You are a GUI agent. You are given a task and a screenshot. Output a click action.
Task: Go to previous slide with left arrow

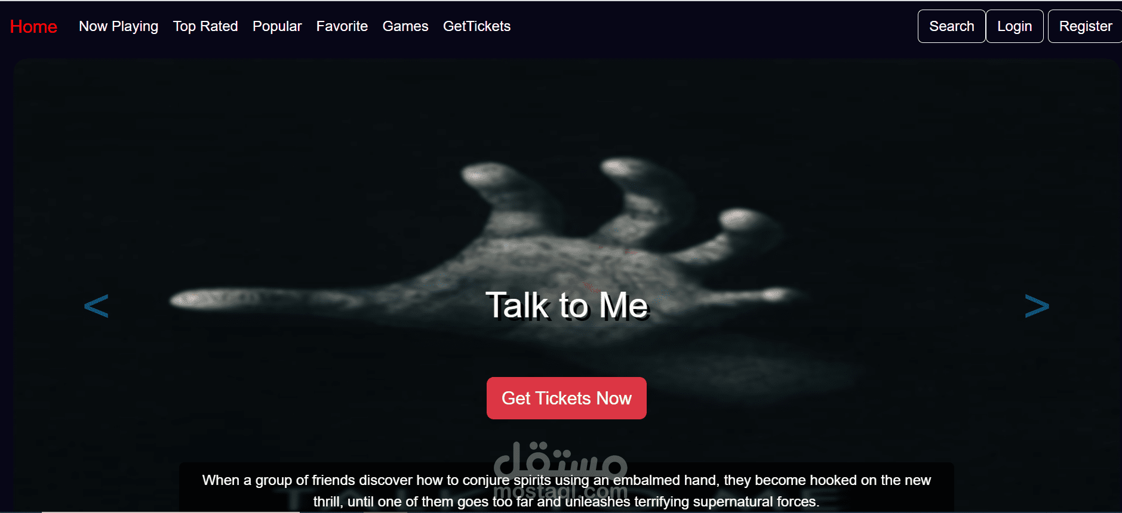point(96,306)
